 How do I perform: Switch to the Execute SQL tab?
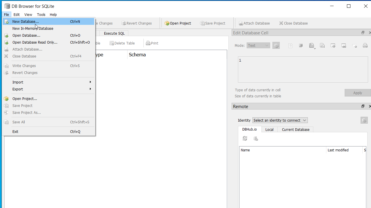pyautogui.click(x=114, y=33)
